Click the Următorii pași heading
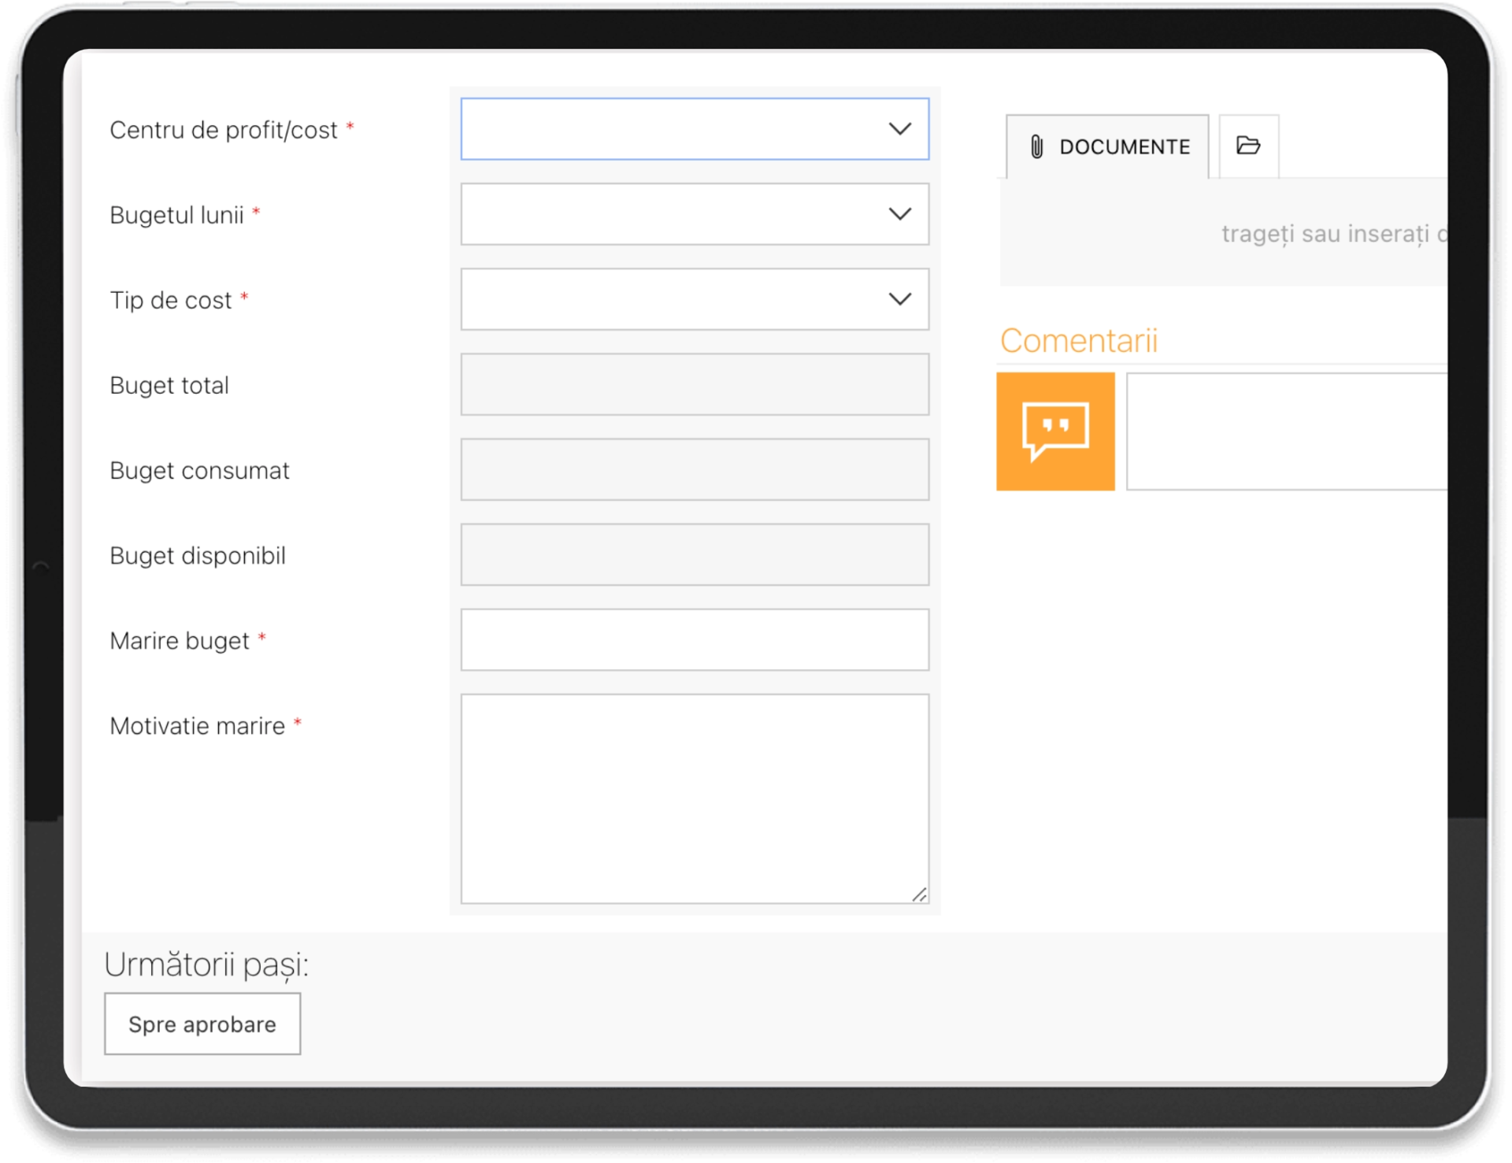Image resolution: width=1512 pixels, height=1163 pixels. [206, 965]
